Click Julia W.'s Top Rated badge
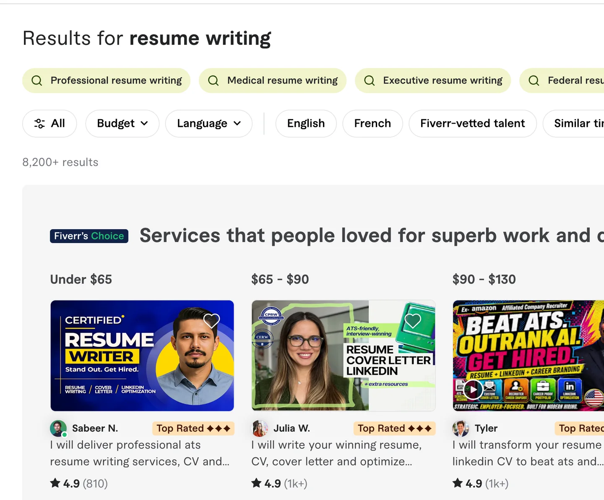This screenshot has width=604, height=500. coord(395,428)
